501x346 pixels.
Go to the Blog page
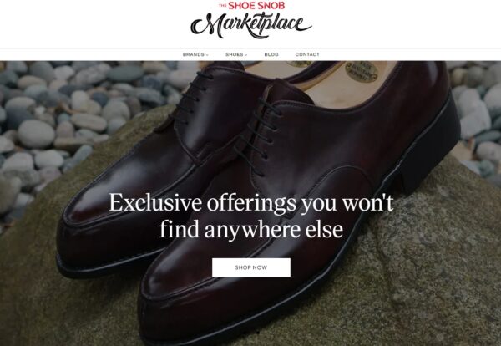pos(271,54)
